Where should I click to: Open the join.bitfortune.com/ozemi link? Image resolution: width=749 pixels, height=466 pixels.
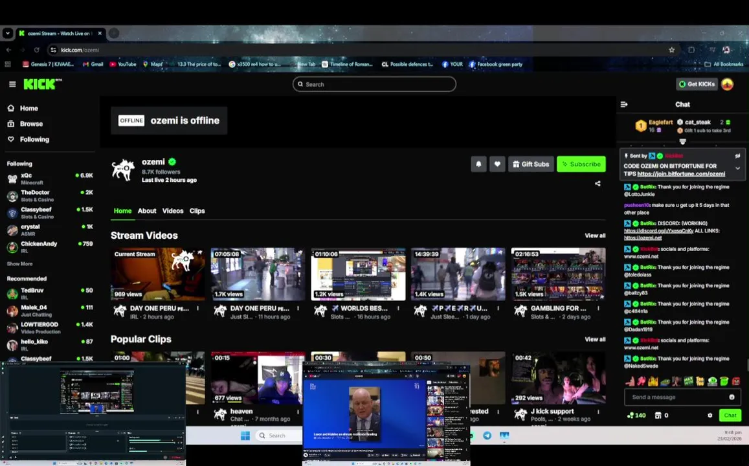680,174
